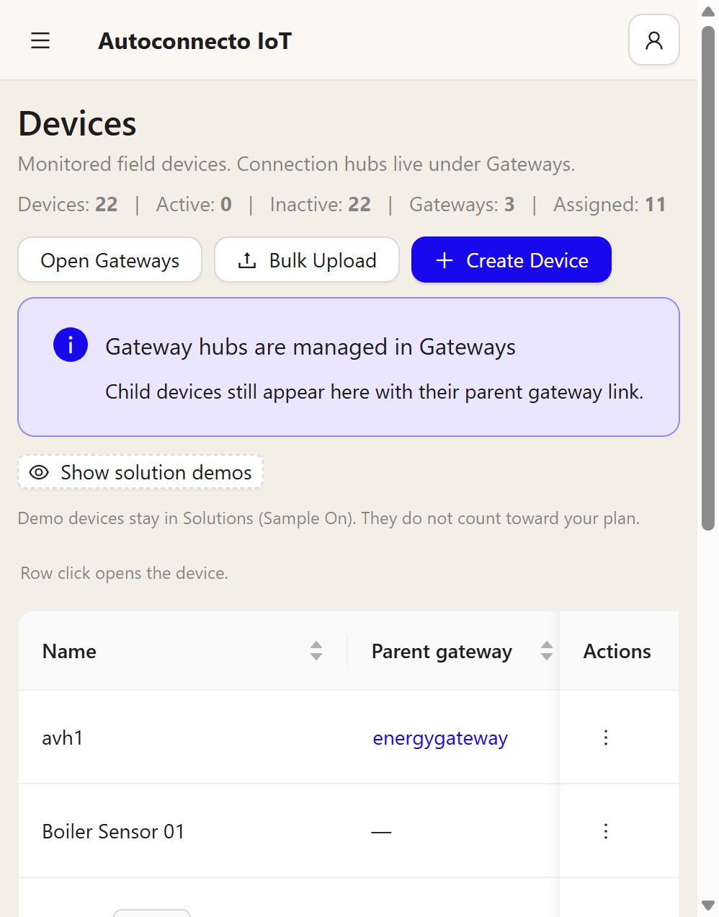Image resolution: width=719 pixels, height=917 pixels.
Task: Click the Inactive: 22 count
Action: (321, 205)
